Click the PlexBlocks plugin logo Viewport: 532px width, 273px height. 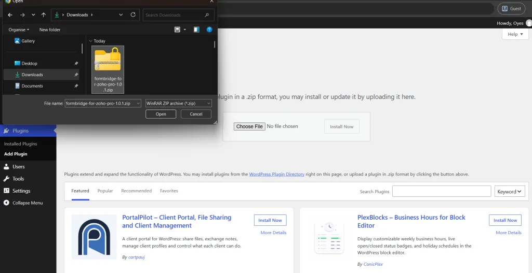329,236
